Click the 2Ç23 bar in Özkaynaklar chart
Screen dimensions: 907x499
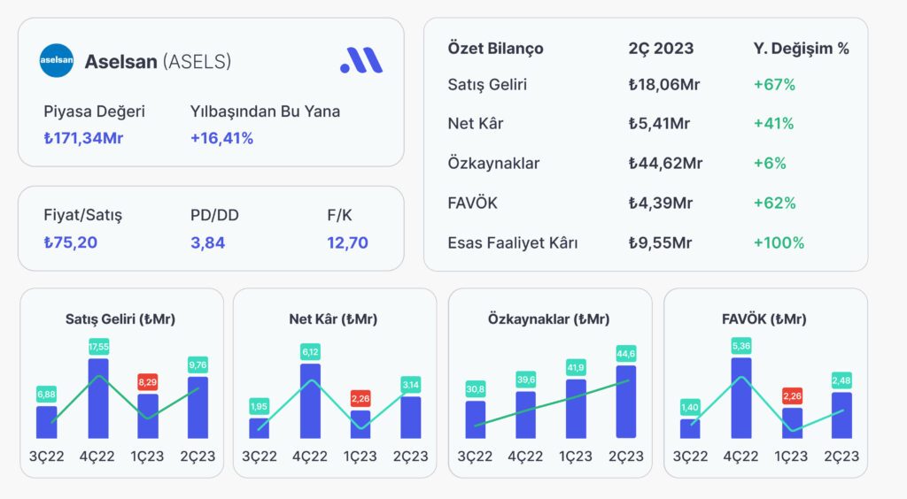pos(626,402)
